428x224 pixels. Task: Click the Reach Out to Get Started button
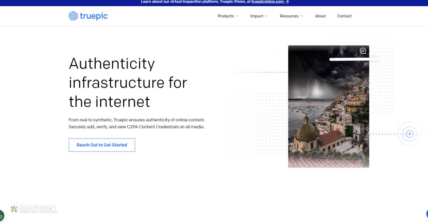point(102,145)
